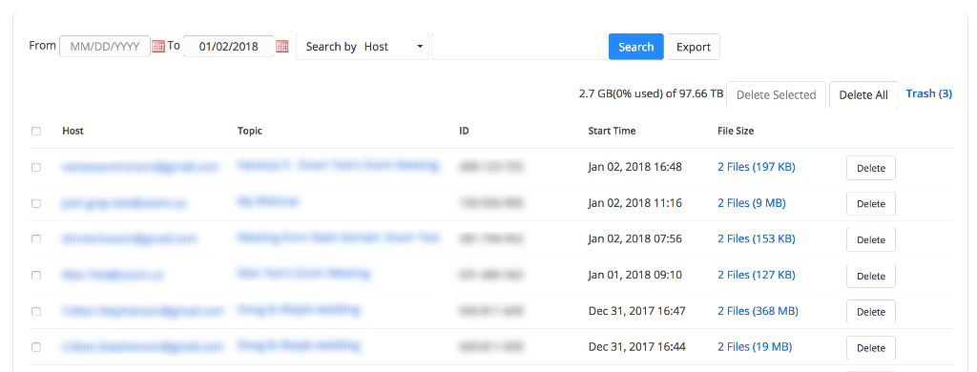Select checkbox for Jan 02, 2018 16:48 recording
Image resolution: width=977 pixels, height=372 pixels.
tap(36, 167)
